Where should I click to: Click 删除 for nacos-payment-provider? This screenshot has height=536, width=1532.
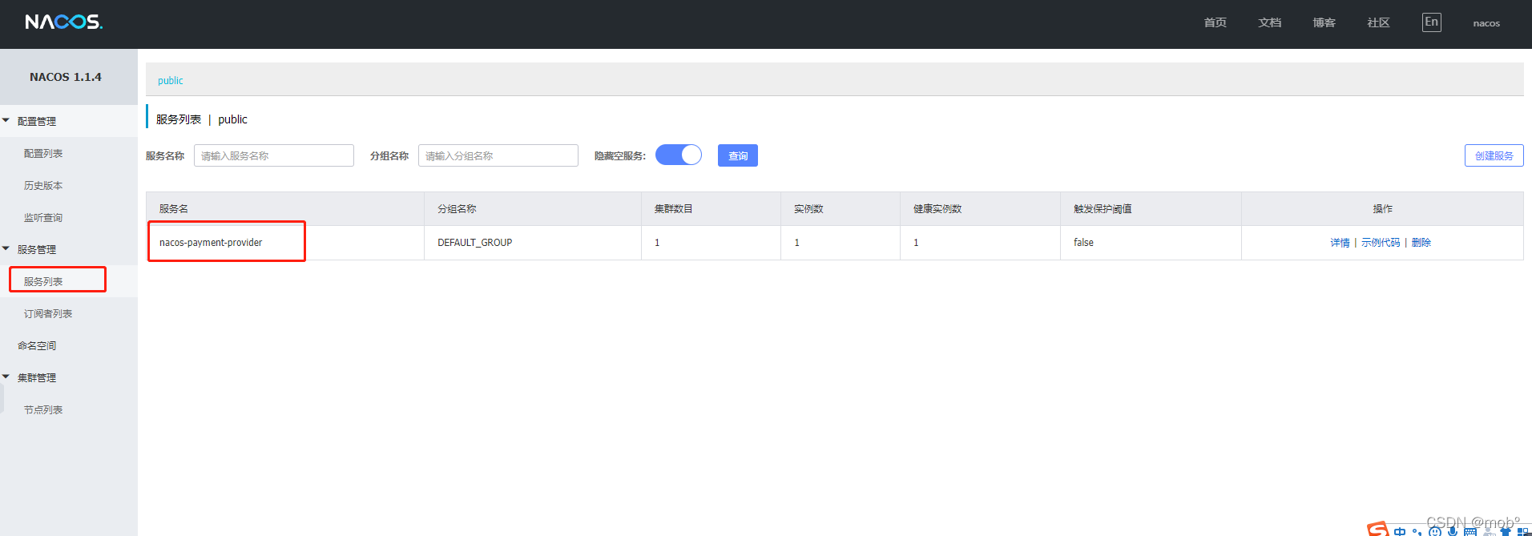click(x=1421, y=243)
